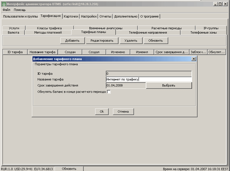Click the Изменил column header
Image resolution: width=230 pixels, height=171 pixels.
[142, 52]
